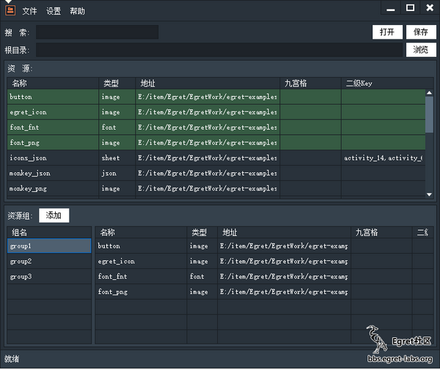Image resolution: width=440 pixels, height=370 pixels.
Task: Sort resources by 名称 column header
Action: [53, 84]
